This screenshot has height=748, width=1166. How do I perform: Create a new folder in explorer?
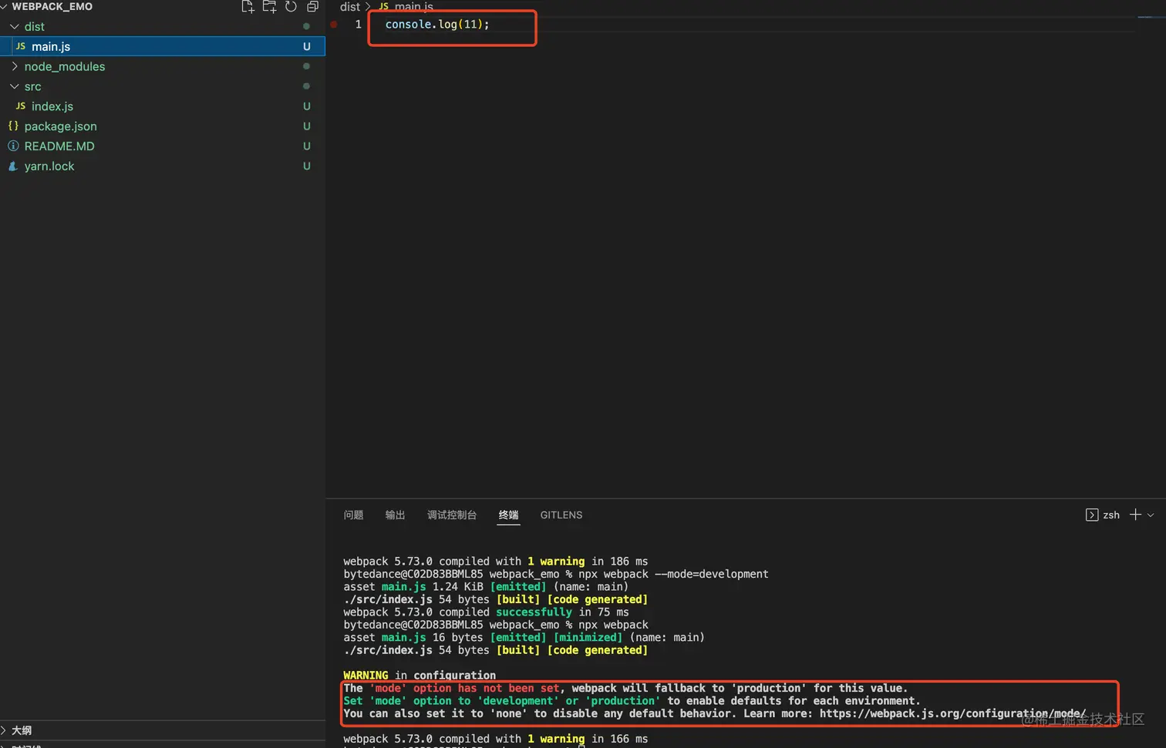269,7
